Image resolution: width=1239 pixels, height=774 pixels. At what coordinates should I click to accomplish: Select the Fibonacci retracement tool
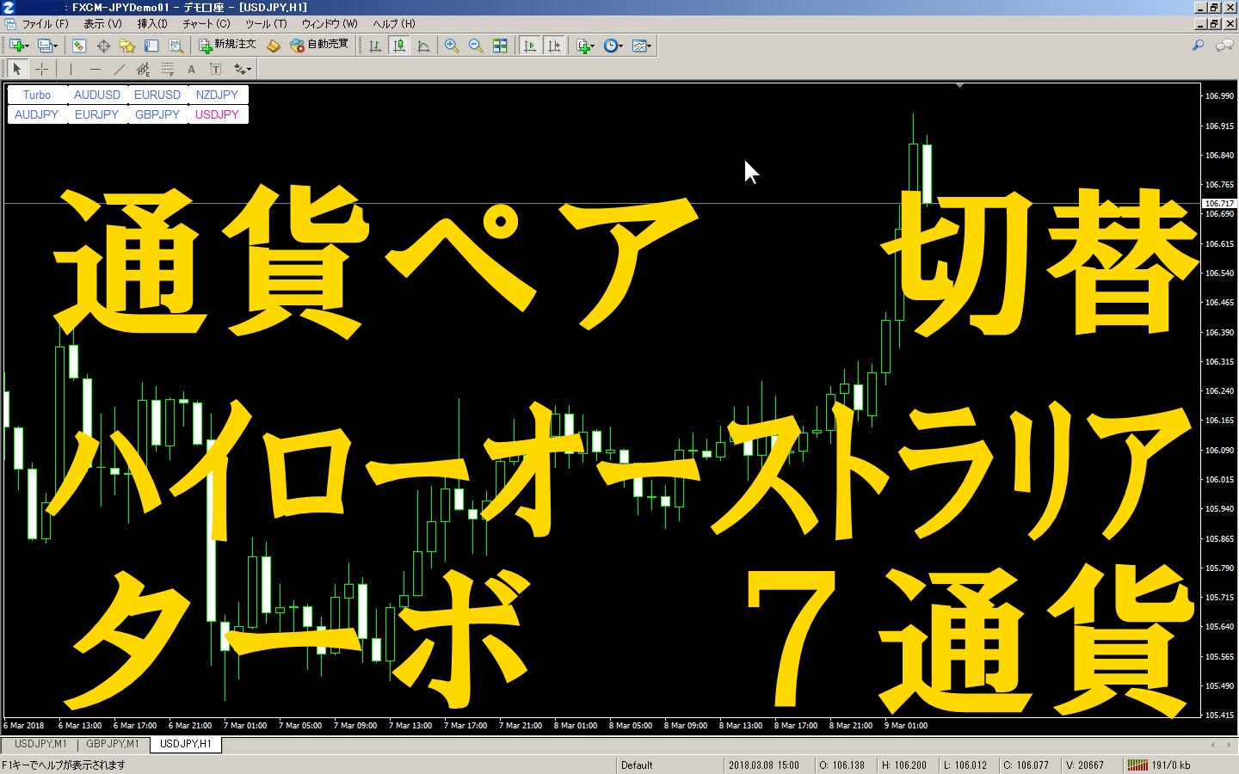coord(167,69)
